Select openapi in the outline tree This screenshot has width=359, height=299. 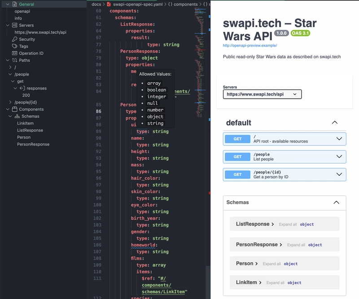tap(22, 11)
